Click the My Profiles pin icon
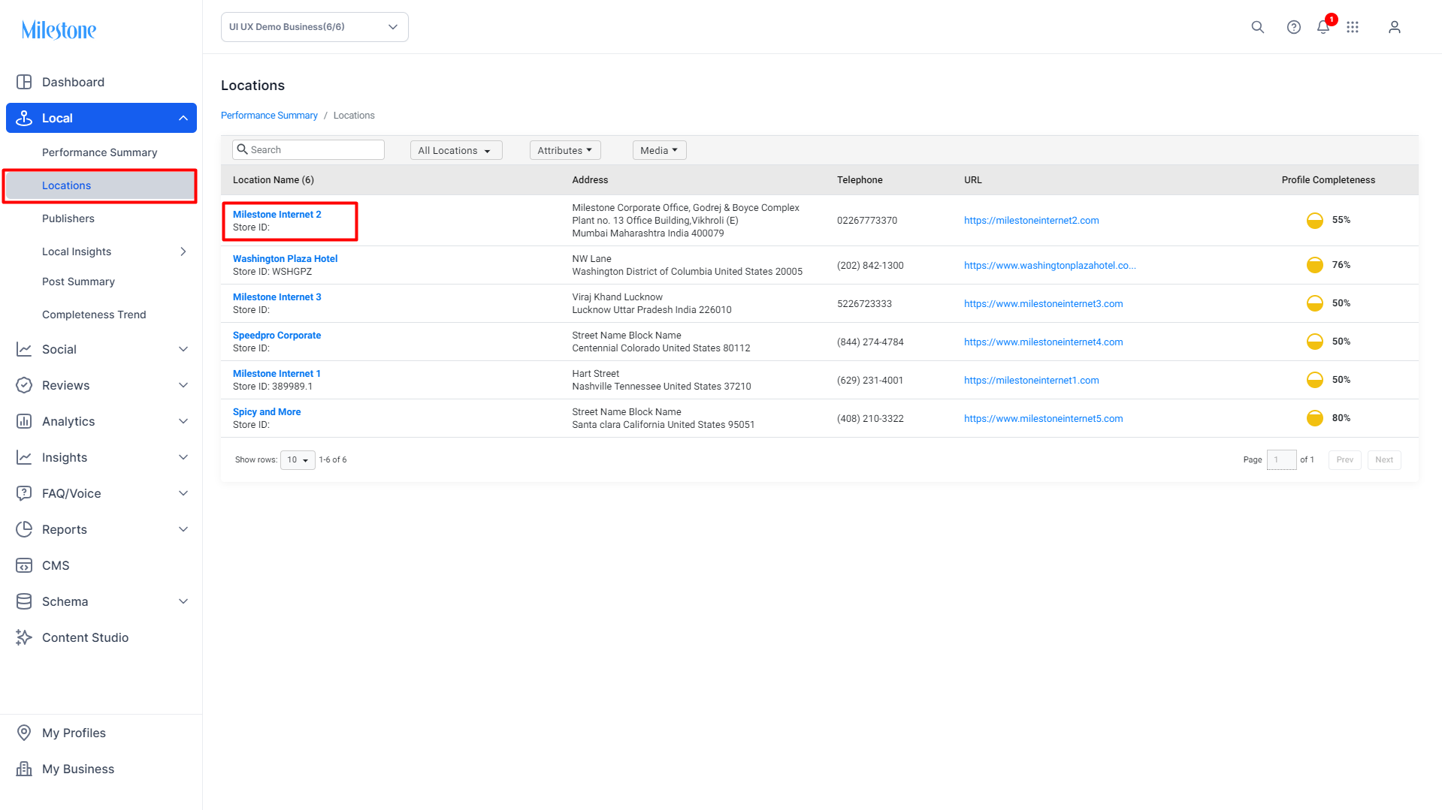 pos(24,733)
